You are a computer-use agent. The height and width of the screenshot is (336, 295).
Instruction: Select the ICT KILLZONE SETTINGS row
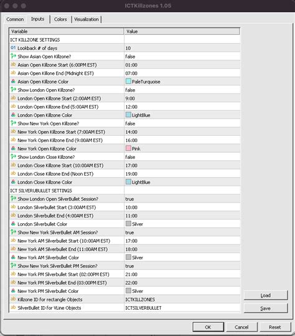tap(124, 40)
